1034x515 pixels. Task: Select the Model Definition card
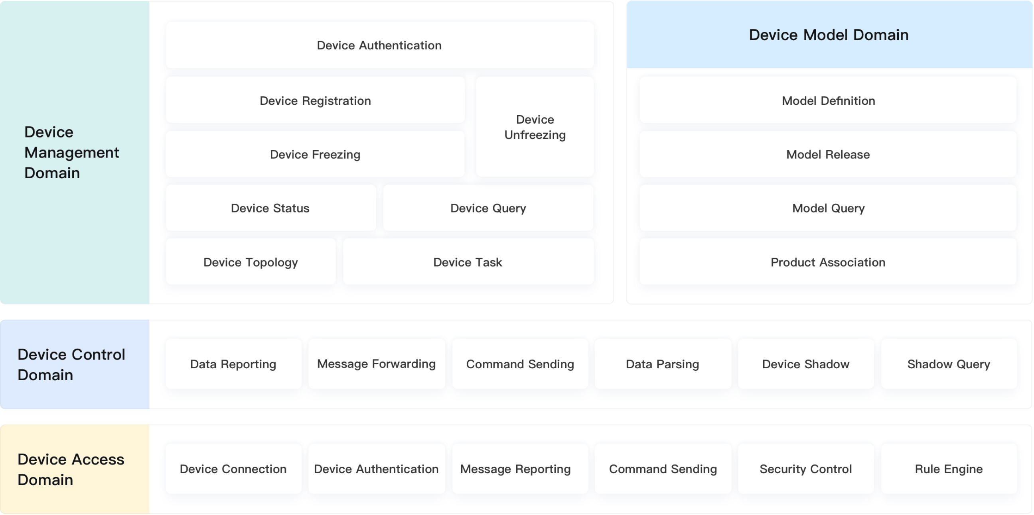(828, 100)
